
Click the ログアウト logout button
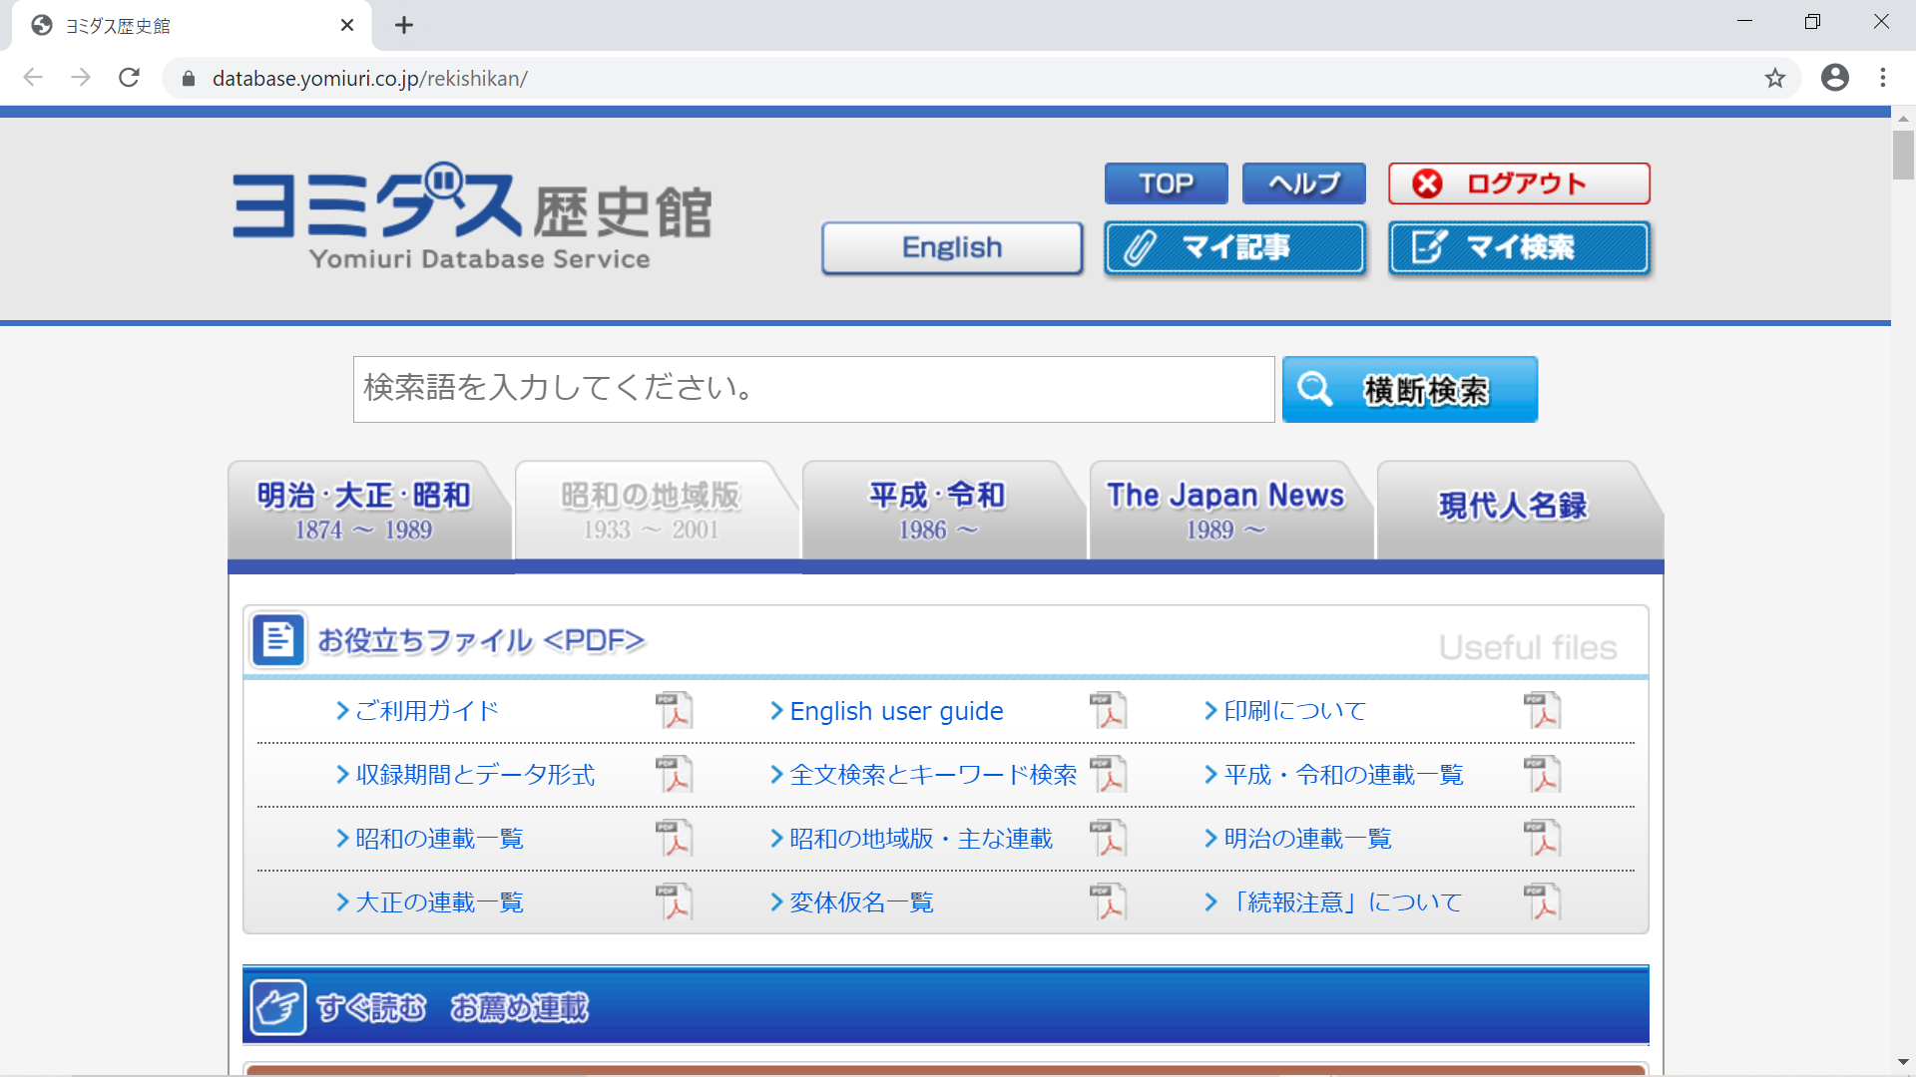(x=1519, y=183)
